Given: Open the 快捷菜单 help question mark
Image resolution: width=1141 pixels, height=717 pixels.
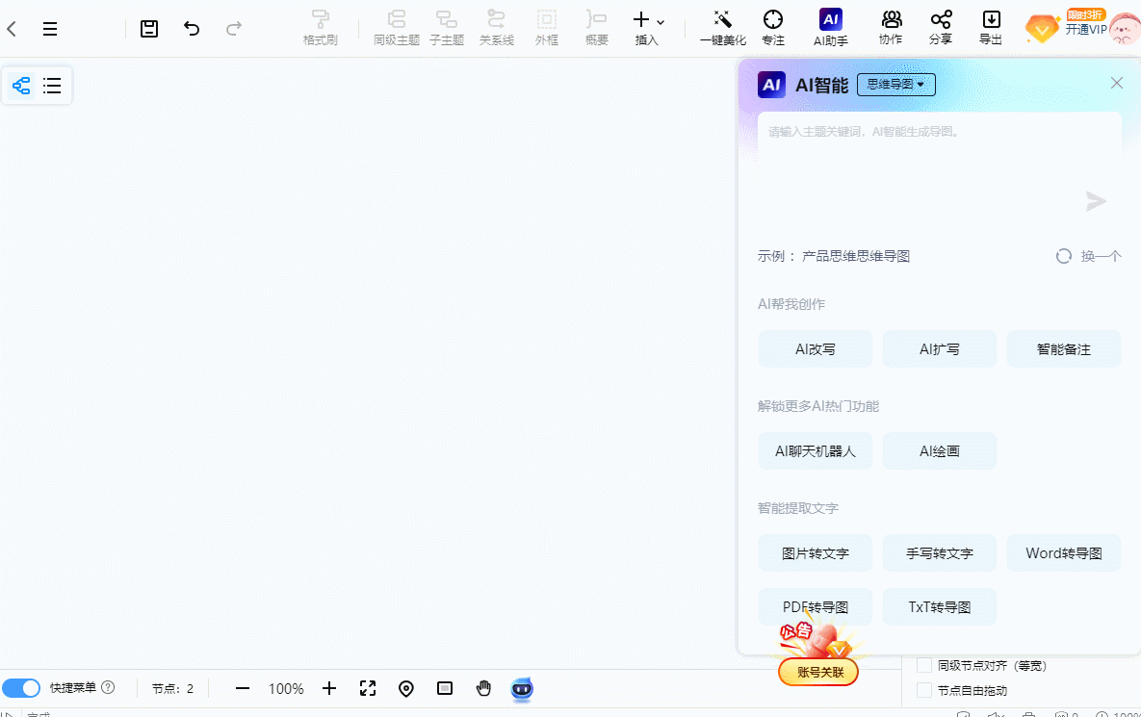Looking at the screenshot, I should pyautogui.click(x=108, y=687).
